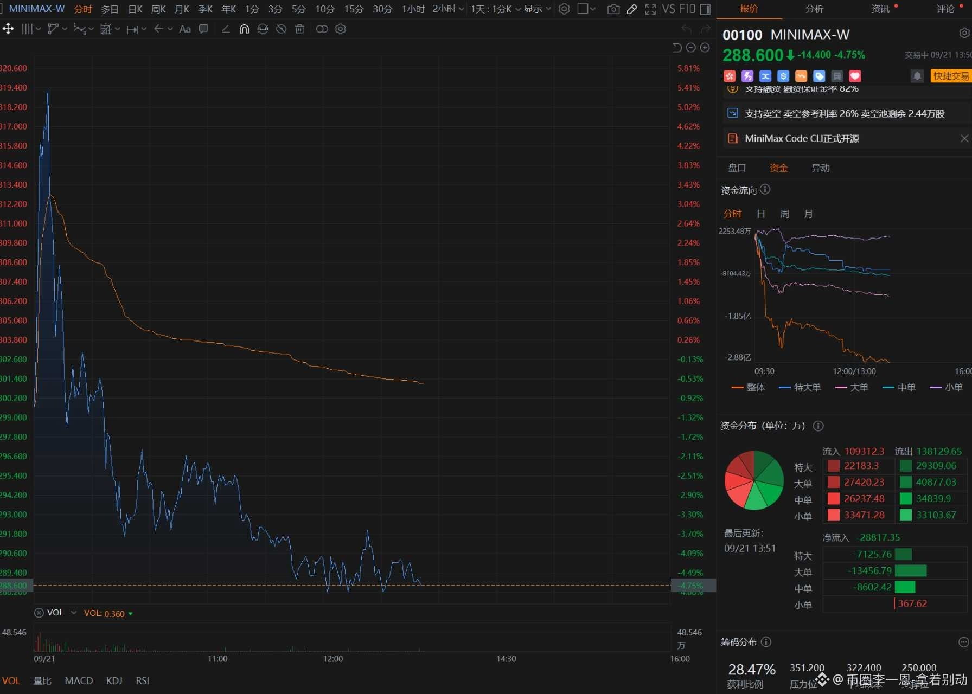Viewport: 972px width, 694px height.
Task: Open the 显示 display dropdown
Action: pyautogui.click(x=538, y=9)
